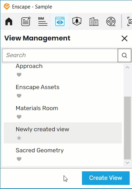Select the Newly created view item
This screenshot has height=189, width=132.
(x=63, y=133)
